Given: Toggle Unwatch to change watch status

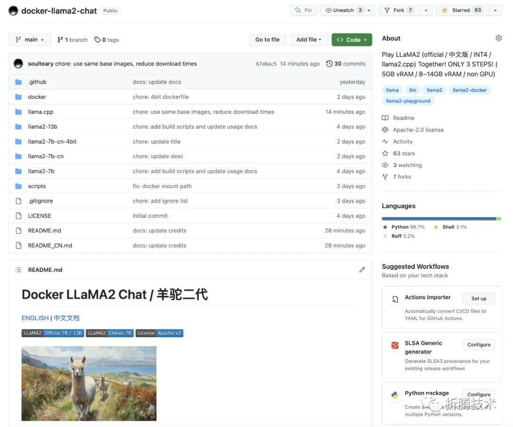Looking at the screenshot, I should pos(344,9).
